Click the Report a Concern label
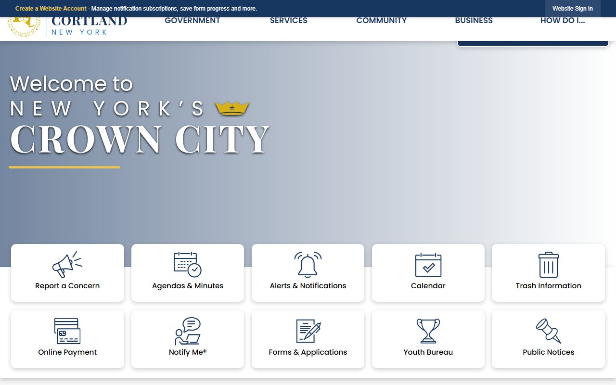616x385 pixels. (x=67, y=286)
